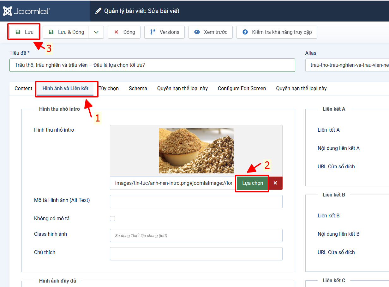Open the Versions history button
Viewport: 389px width, 287px height.
tap(164, 32)
